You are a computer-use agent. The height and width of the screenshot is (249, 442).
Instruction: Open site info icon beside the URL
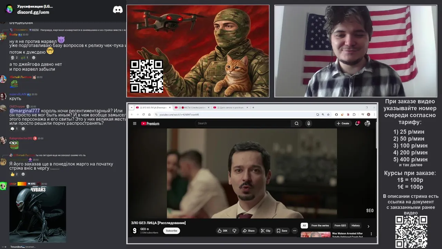coord(156,114)
